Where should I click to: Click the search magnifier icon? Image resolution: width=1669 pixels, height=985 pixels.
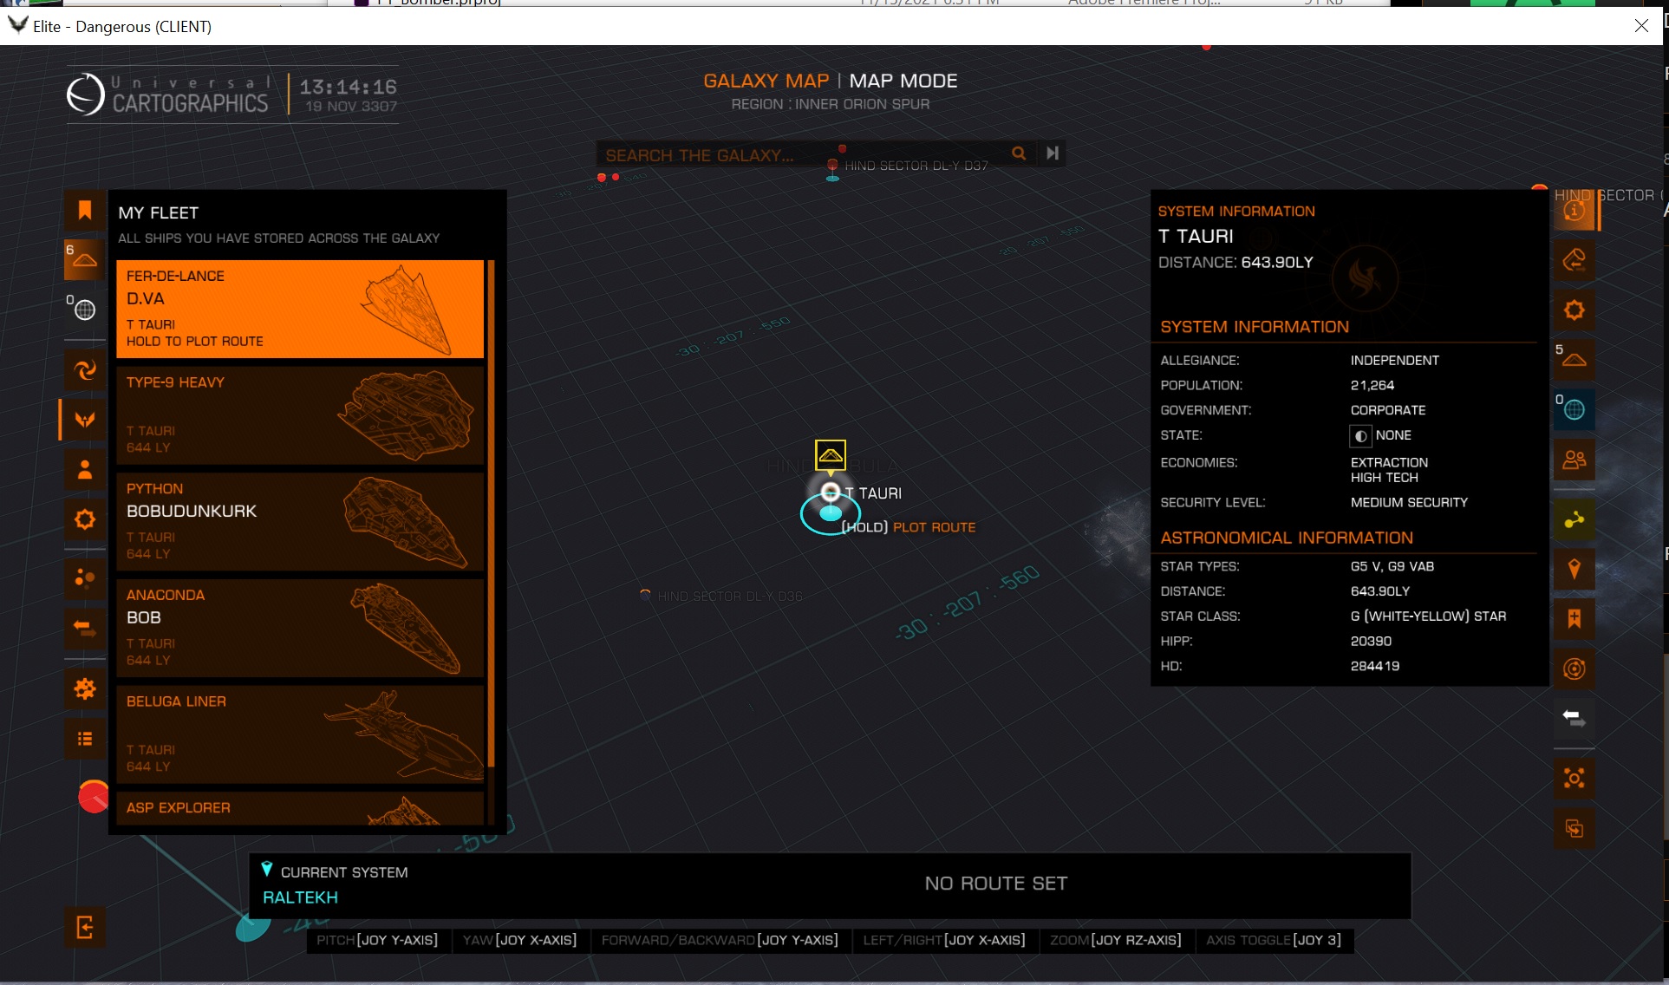click(1019, 153)
